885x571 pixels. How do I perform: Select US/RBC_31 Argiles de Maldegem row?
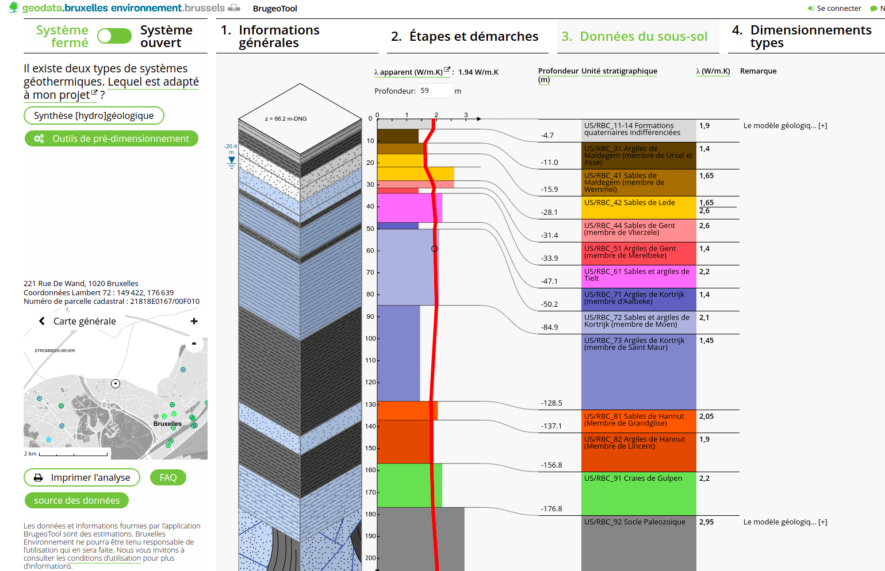coord(638,156)
